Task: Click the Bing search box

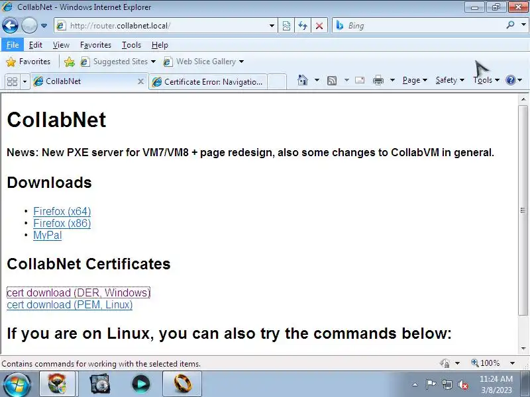Action: [419, 26]
